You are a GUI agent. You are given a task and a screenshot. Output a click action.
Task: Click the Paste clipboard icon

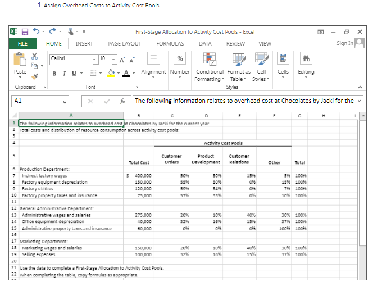(x=20, y=59)
